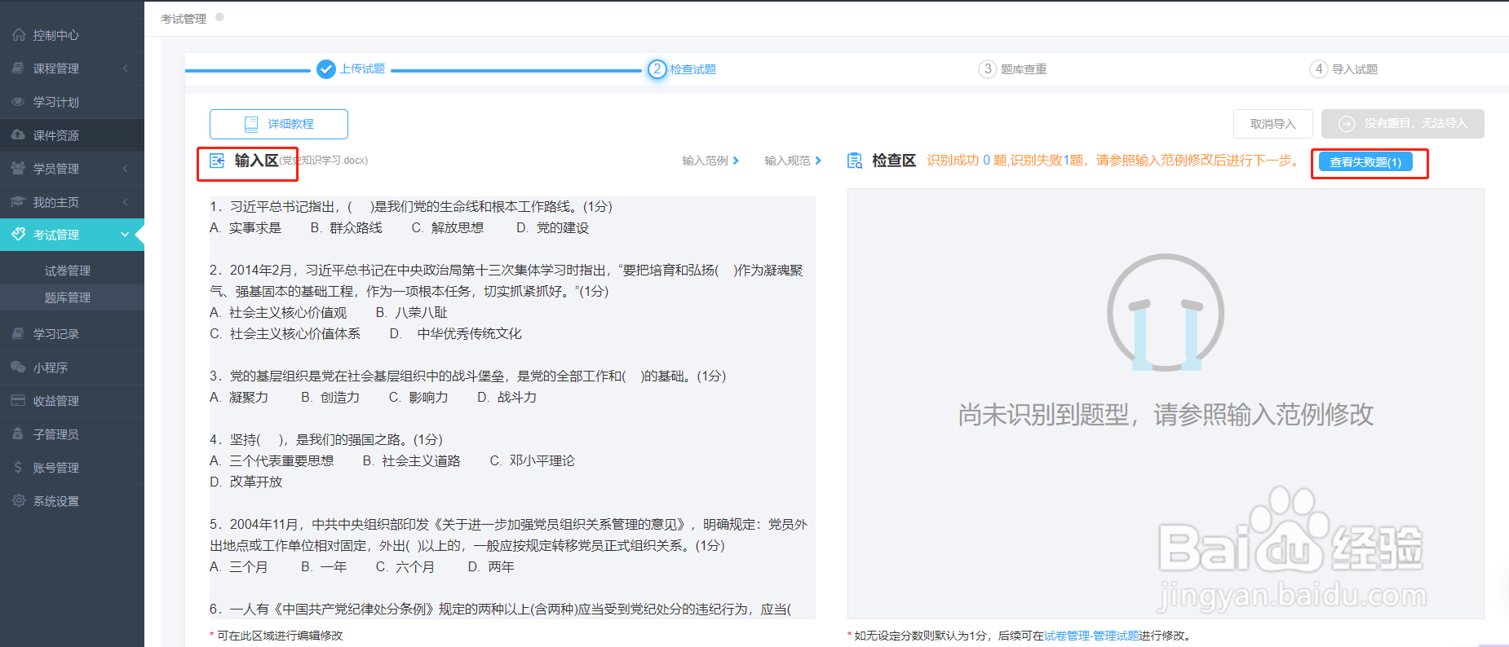The height and width of the screenshot is (647, 1509).
Task: Open 学习计划 menu item
Action: (72, 102)
